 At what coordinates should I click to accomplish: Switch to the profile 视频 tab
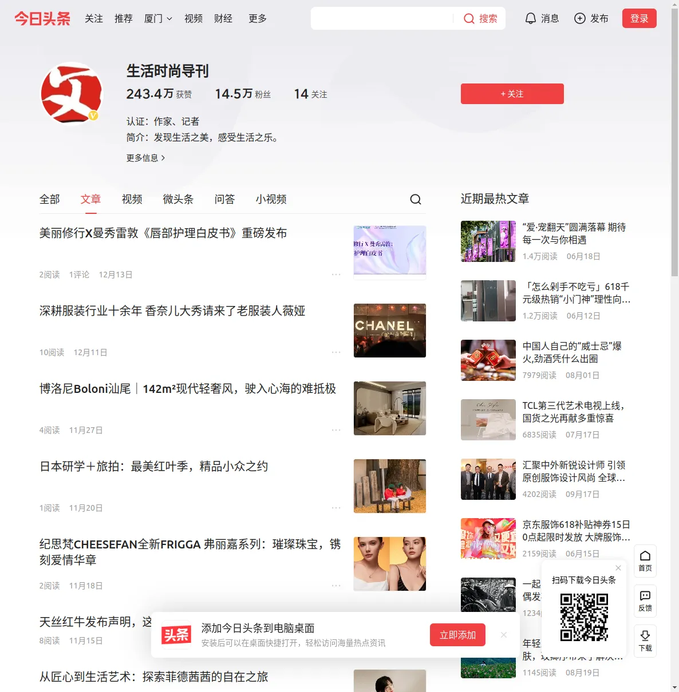(x=132, y=199)
